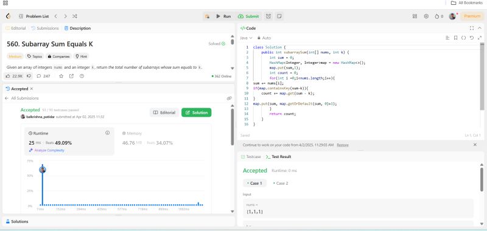The height and width of the screenshot is (231, 487).
Task: Open the user avatar menu
Action: click(452, 16)
